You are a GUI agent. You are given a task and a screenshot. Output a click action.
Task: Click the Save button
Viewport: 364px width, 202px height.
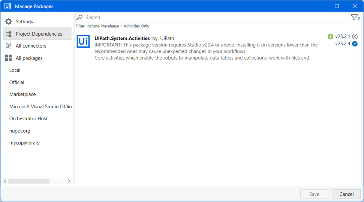[314, 194]
